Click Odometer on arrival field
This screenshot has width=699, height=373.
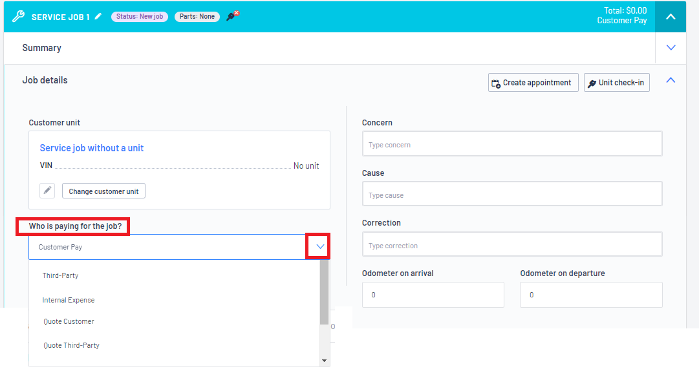tap(433, 295)
